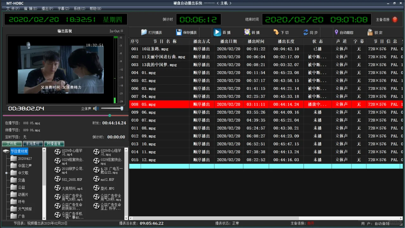Switch to the 文件库 tab
The width and height of the screenshot is (405, 228).
pyautogui.click(x=13, y=144)
